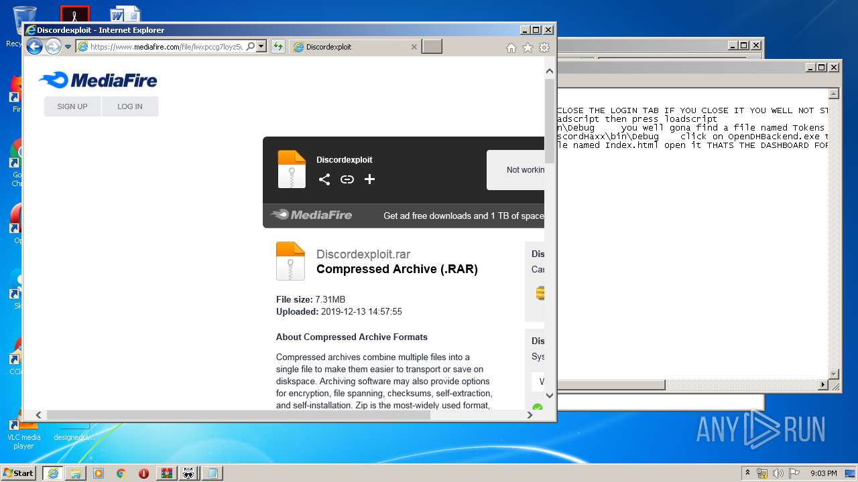Screen dimensions: 858x482
Task: Click the 9:03 PM clock
Action: point(824,473)
